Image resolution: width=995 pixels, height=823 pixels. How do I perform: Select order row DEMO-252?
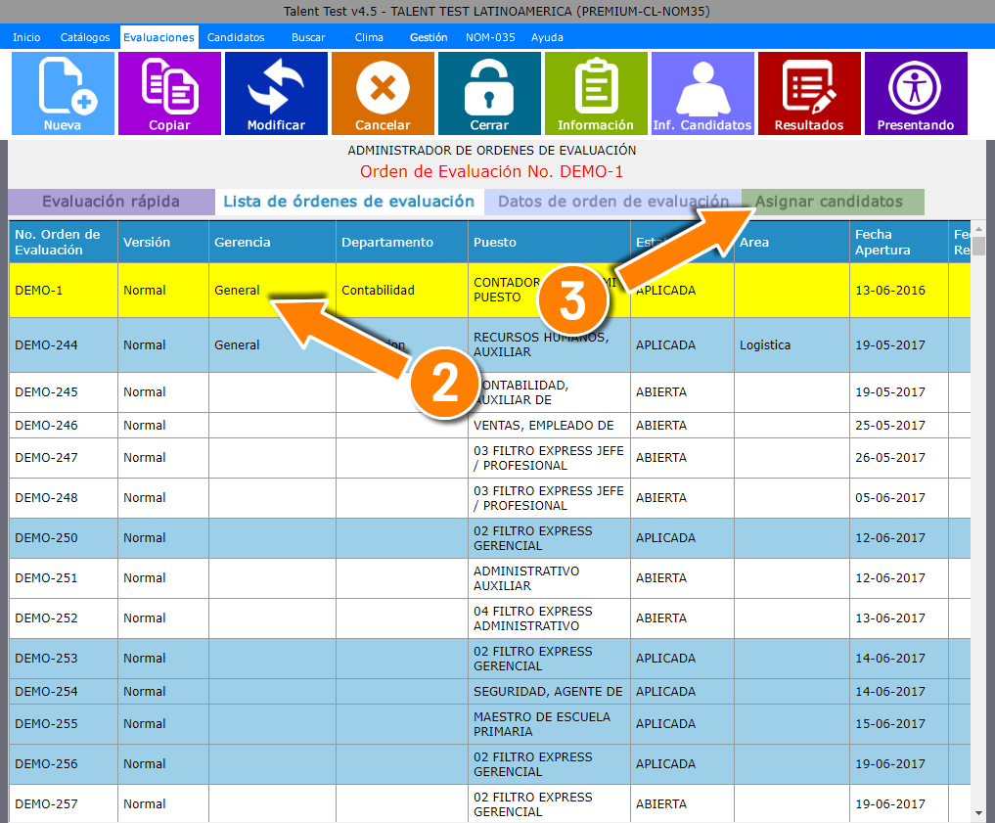(x=489, y=618)
